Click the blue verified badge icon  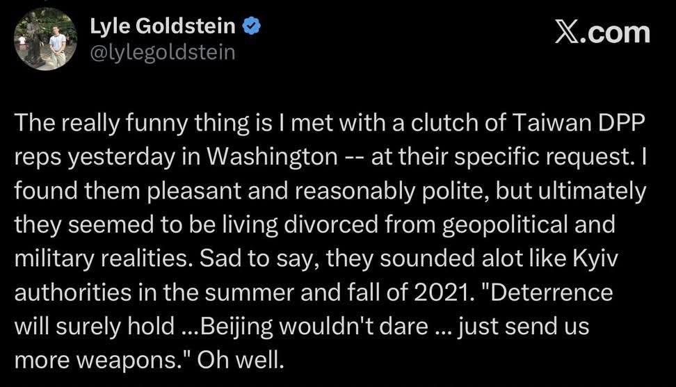pyautogui.click(x=252, y=28)
